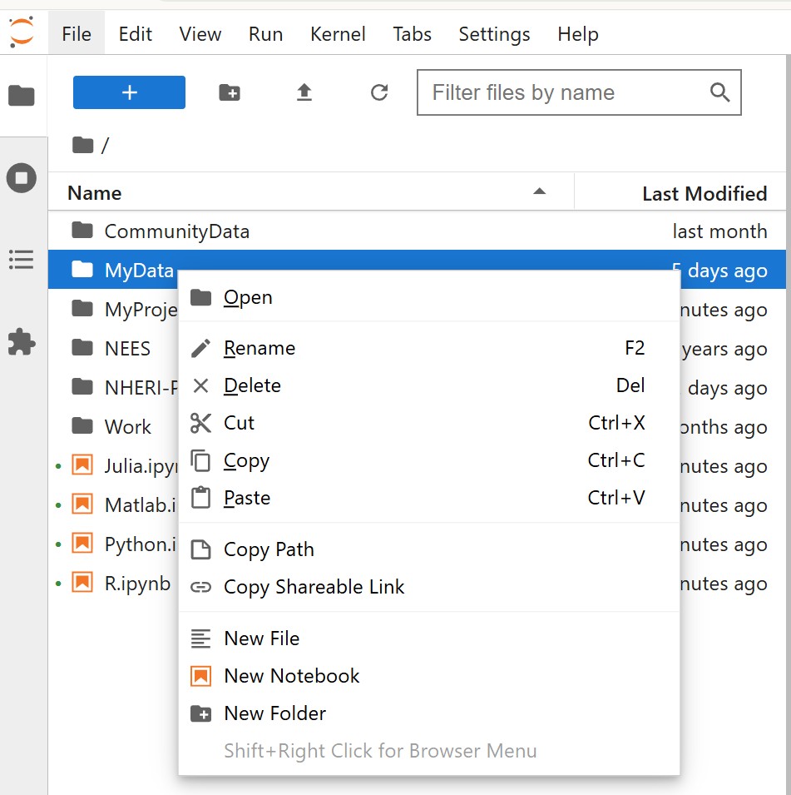The height and width of the screenshot is (795, 791).
Task: Click the Filter files by name field
Action: coord(566,92)
